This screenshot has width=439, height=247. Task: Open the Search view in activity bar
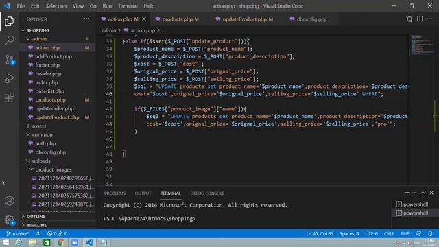[9, 40]
